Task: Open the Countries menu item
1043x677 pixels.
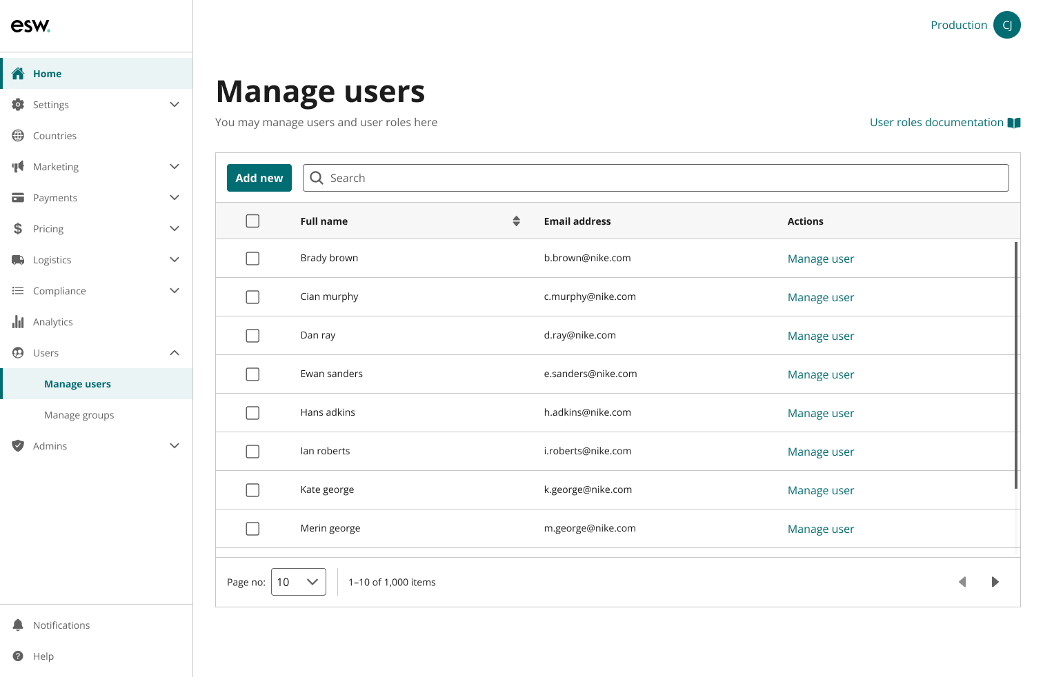Action: (x=54, y=136)
